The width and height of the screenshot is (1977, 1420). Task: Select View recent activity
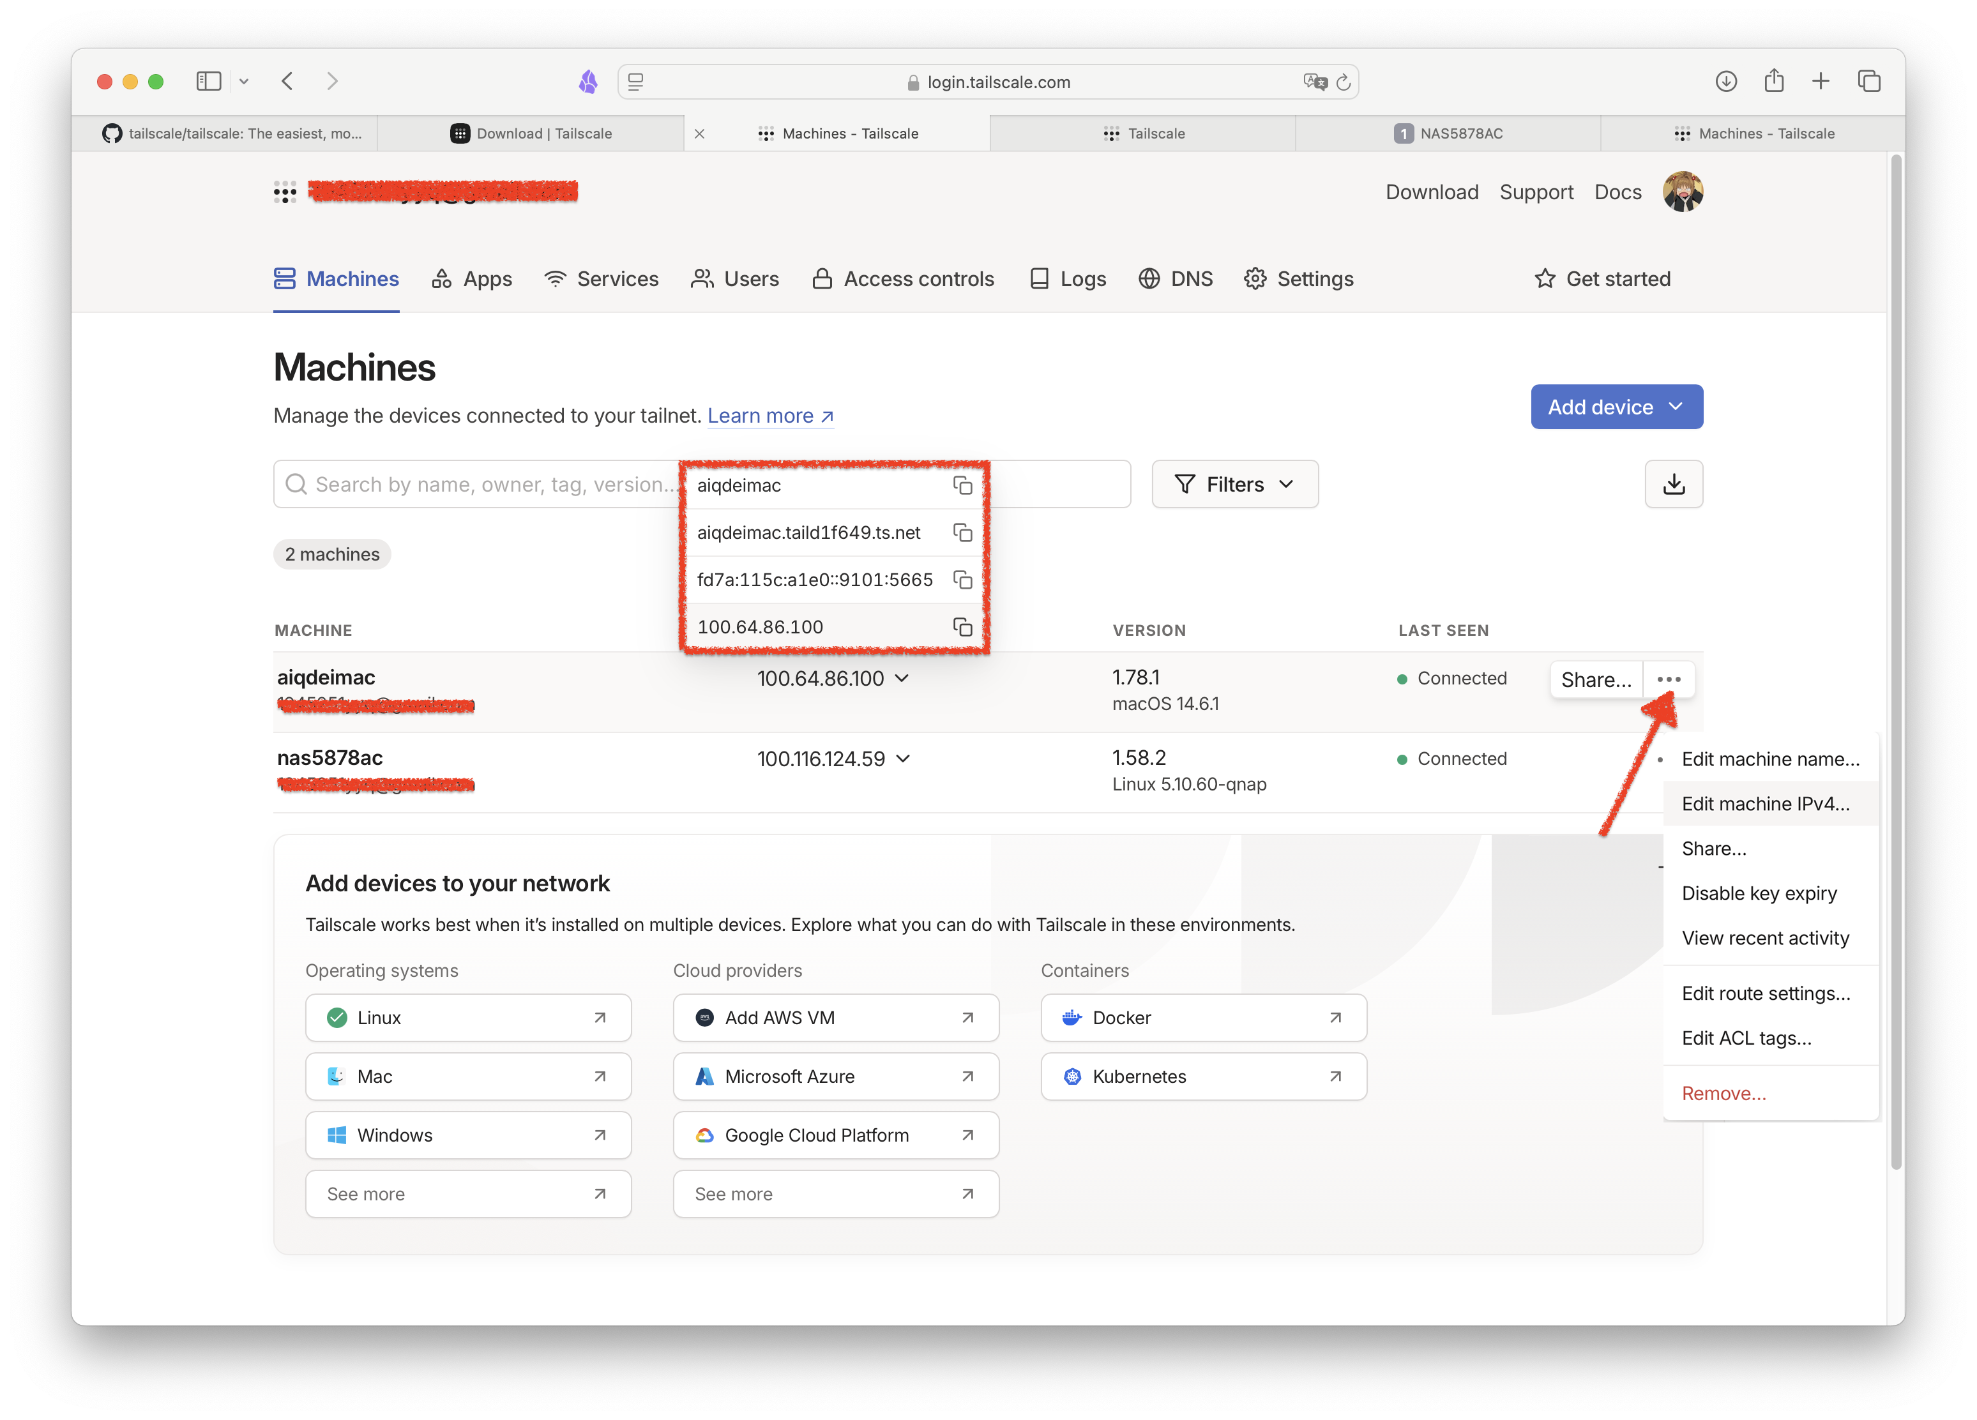tap(1770, 938)
